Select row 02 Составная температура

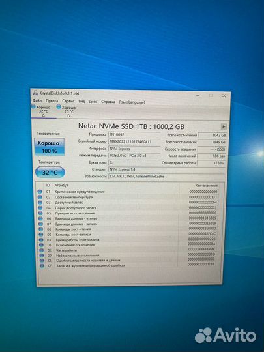[x=128, y=197]
